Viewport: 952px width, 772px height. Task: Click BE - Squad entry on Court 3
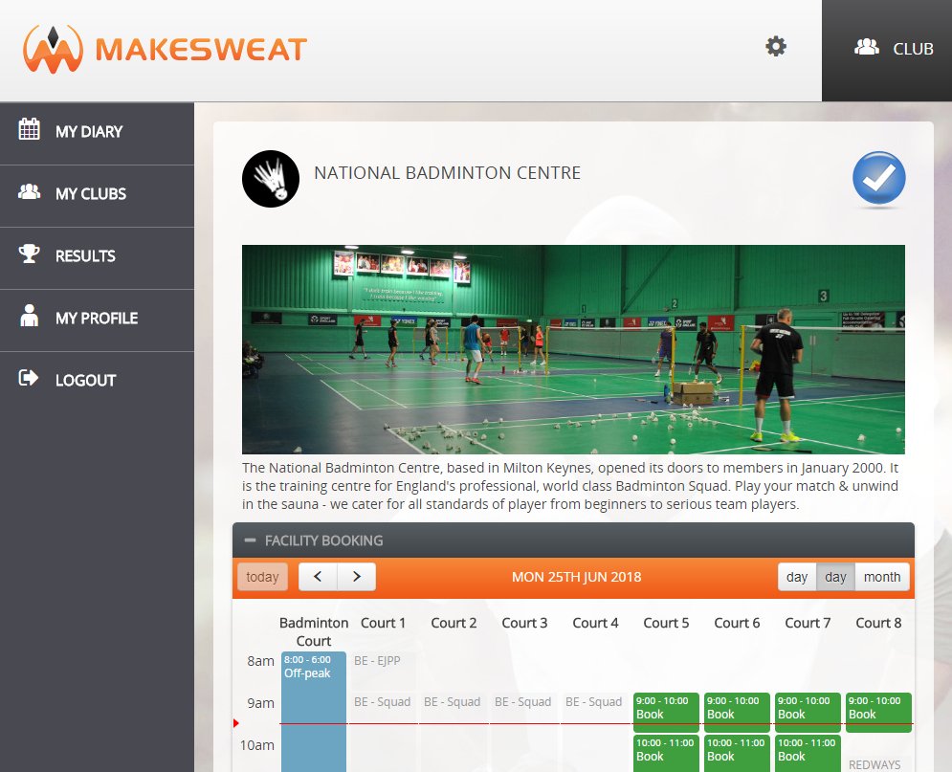click(522, 702)
